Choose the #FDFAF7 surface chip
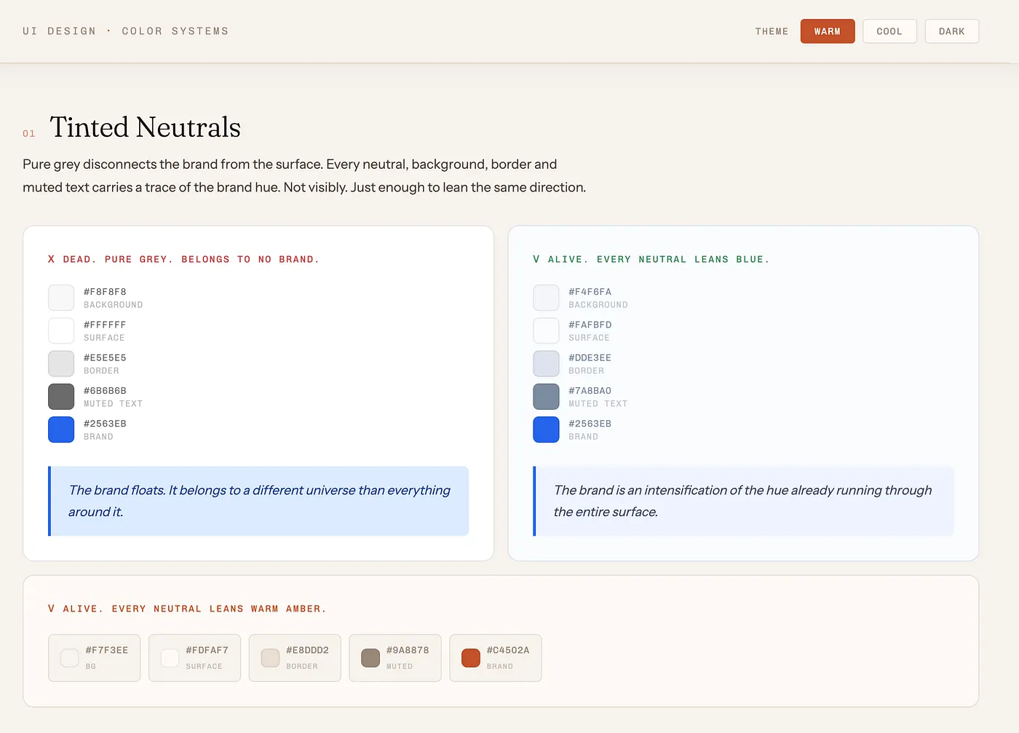The height and width of the screenshot is (733, 1019). point(194,658)
